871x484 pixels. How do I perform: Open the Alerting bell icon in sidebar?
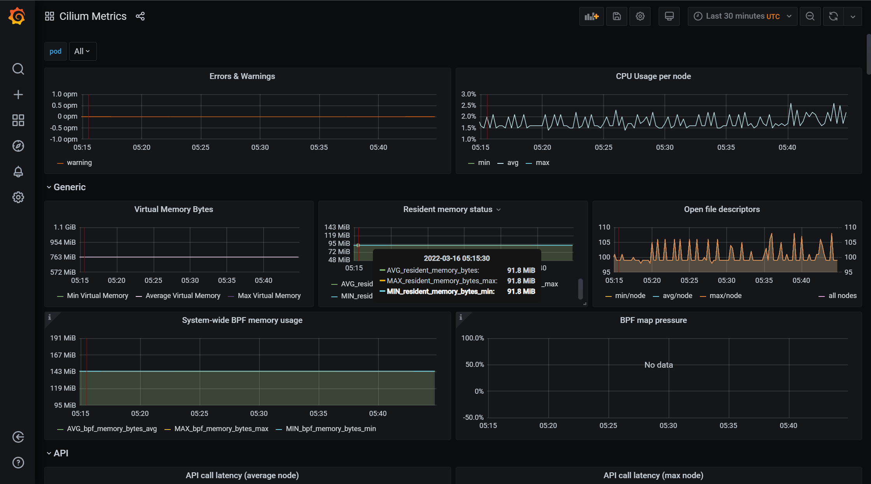click(x=18, y=172)
